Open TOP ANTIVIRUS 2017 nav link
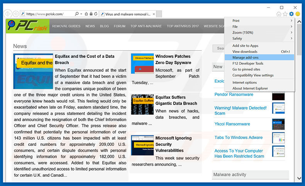 click(x=183, y=26)
